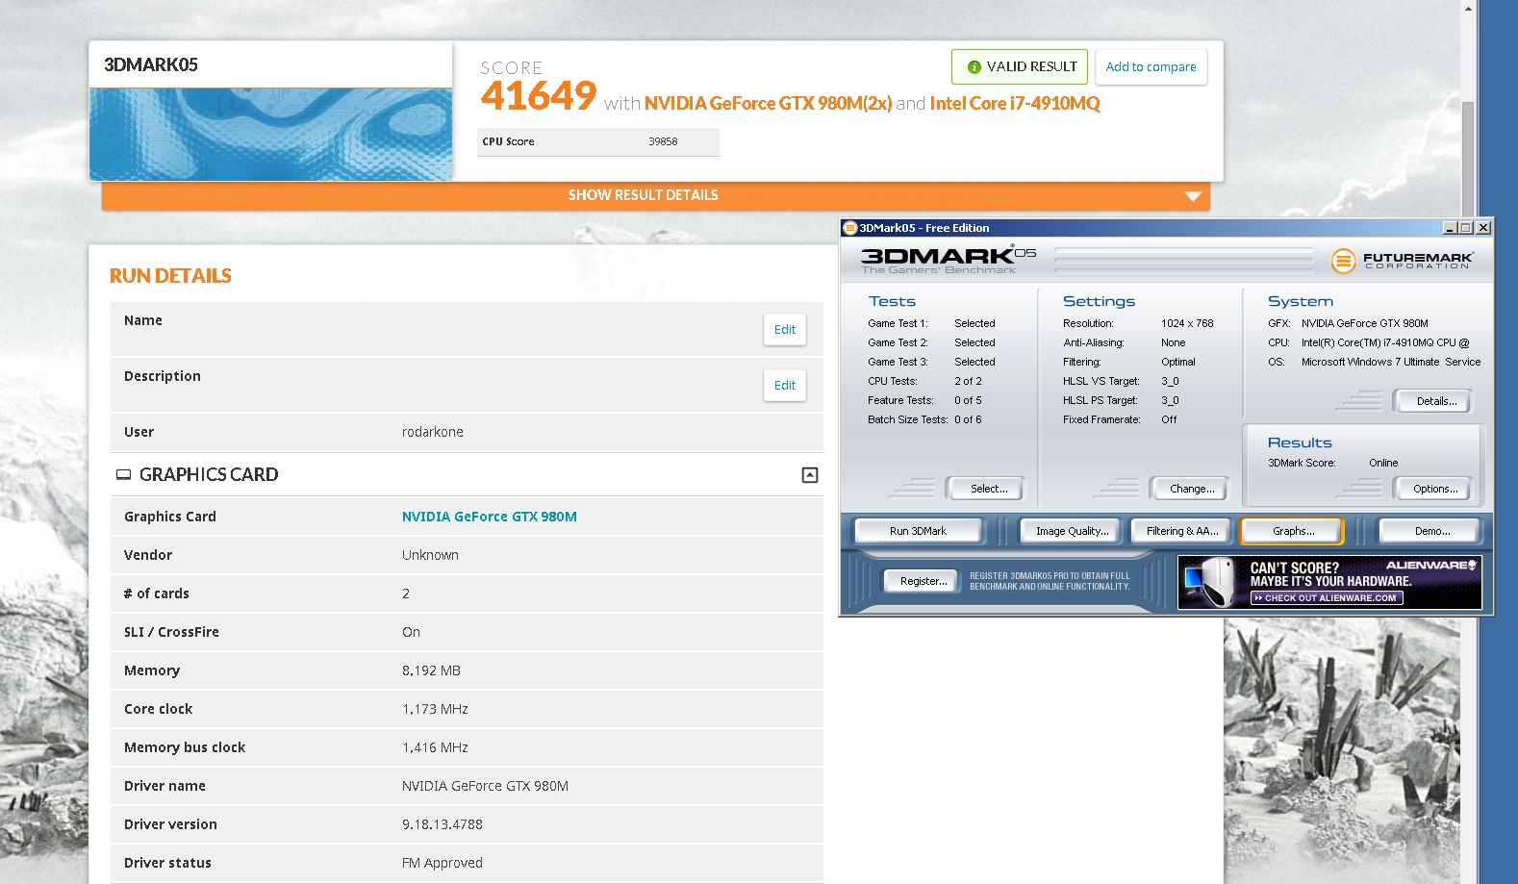The height and width of the screenshot is (884, 1518).
Task: Expand the Show Result Details arrow
Action: (1193, 196)
